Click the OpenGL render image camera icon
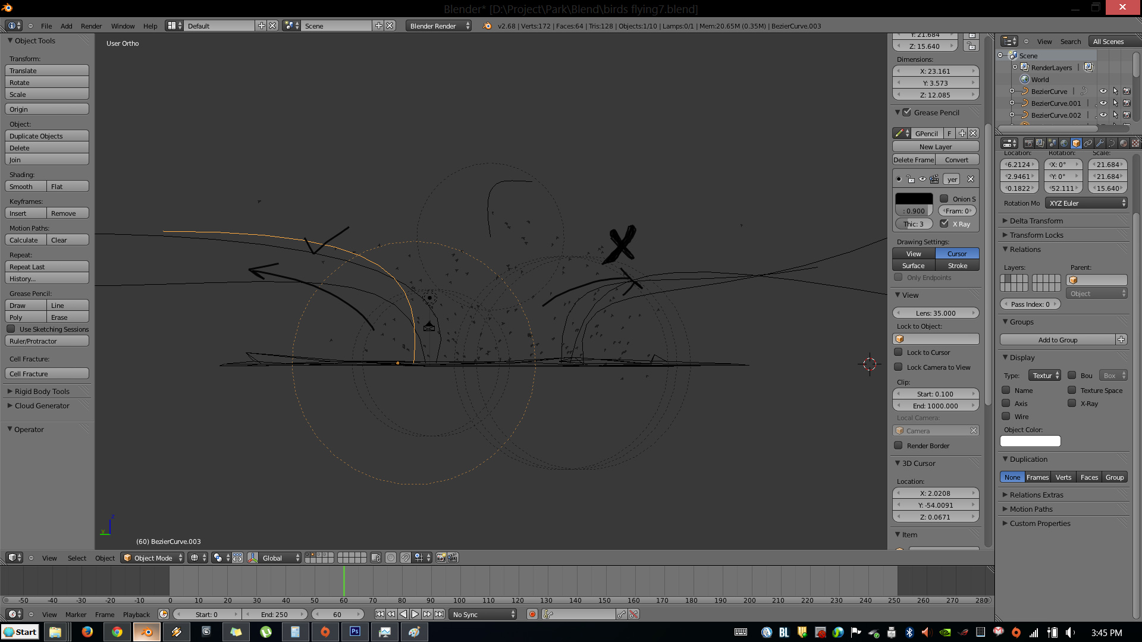This screenshot has width=1142, height=642. point(441,558)
